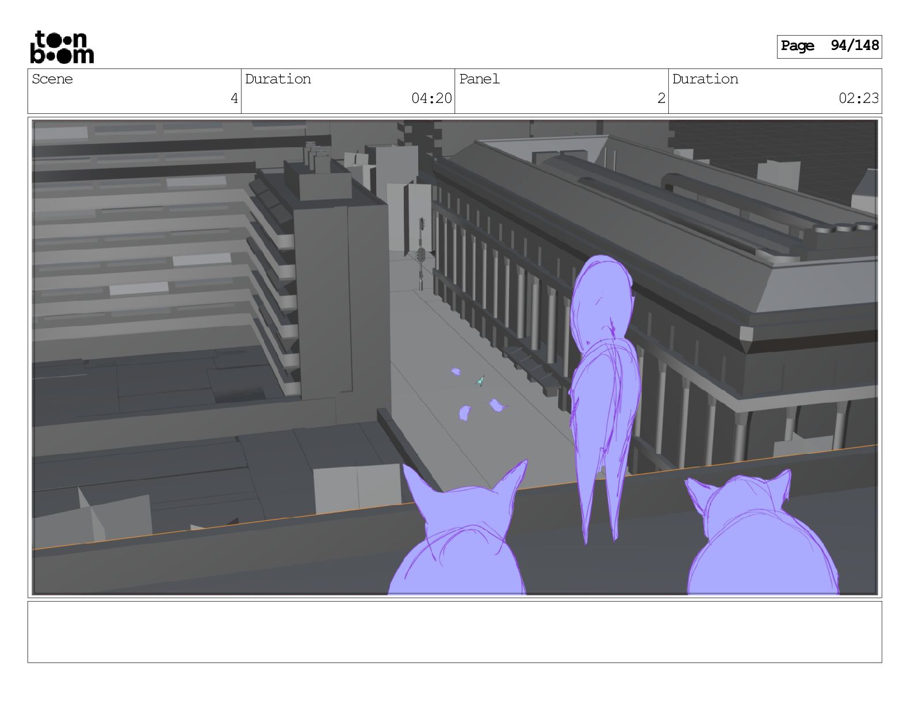The height and width of the screenshot is (704, 911).
Task: Click the scene duration 04:20
Action: pyautogui.click(x=432, y=98)
